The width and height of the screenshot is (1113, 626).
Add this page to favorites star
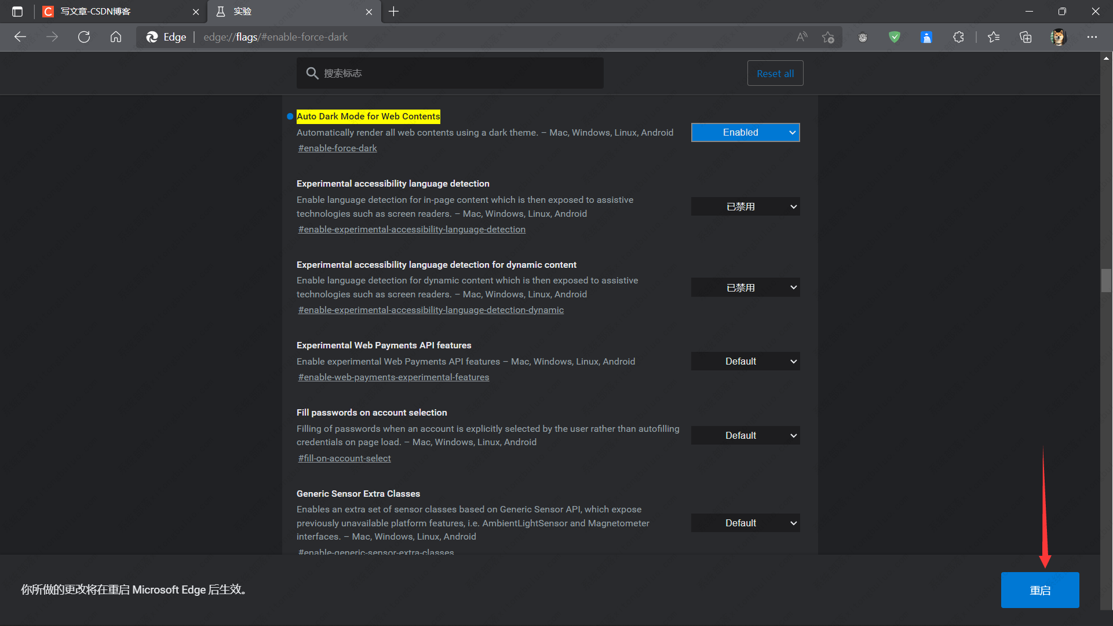pos(828,37)
